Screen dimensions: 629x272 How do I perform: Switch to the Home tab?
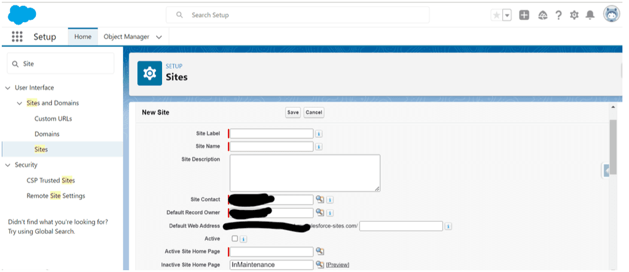click(x=83, y=37)
